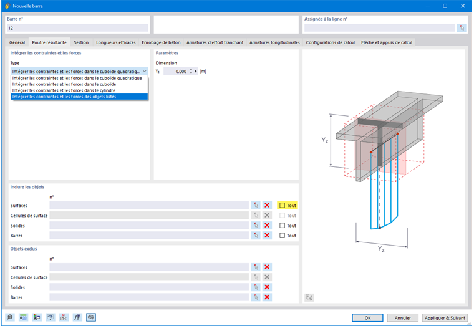Click the excluded Surfaces n° field
The width and height of the screenshot is (474, 326).
point(149,267)
